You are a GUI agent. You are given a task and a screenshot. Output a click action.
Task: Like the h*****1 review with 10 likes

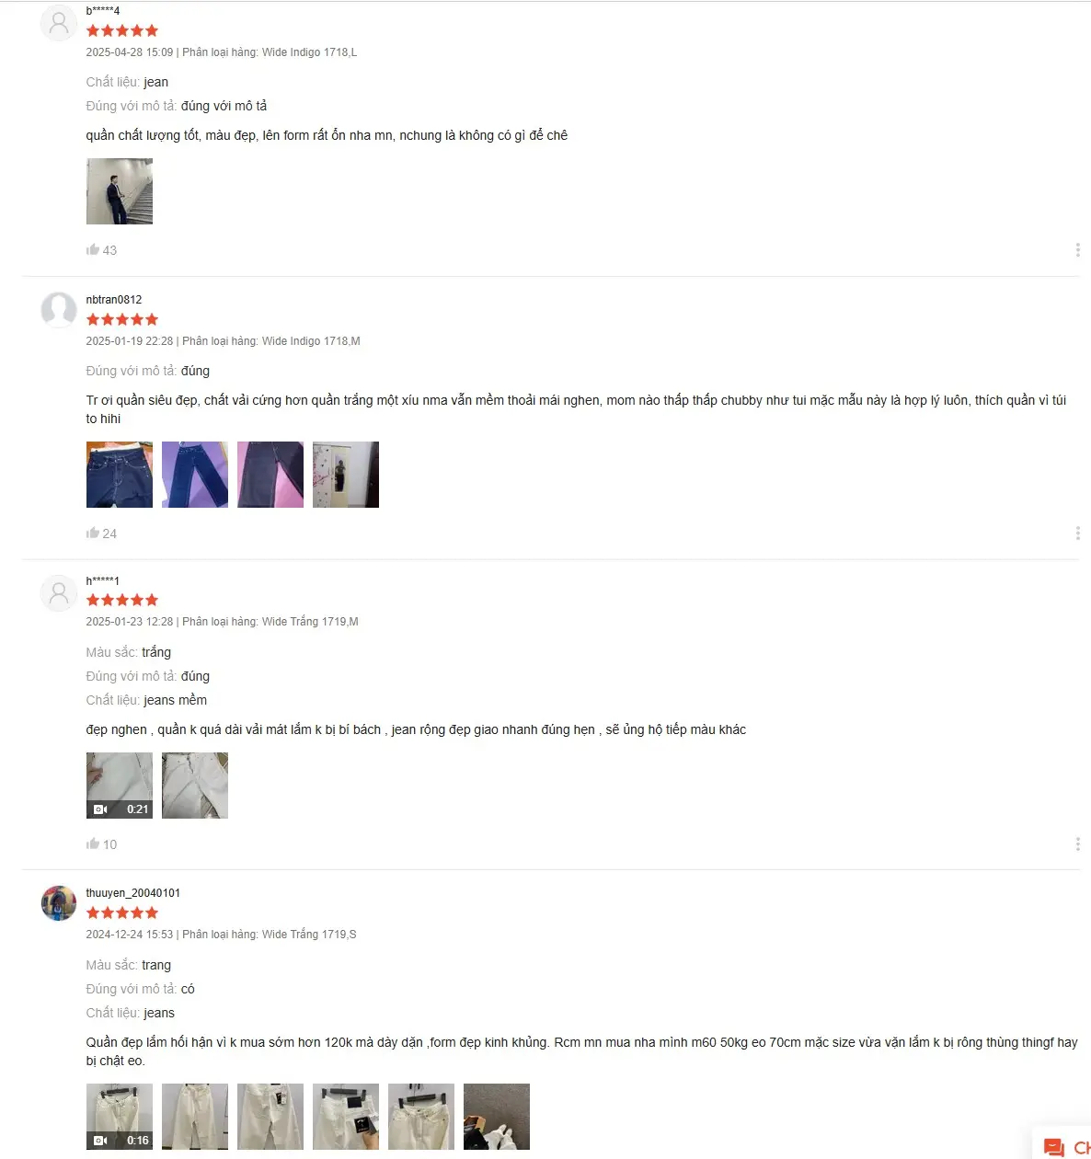pyautogui.click(x=93, y=843)
